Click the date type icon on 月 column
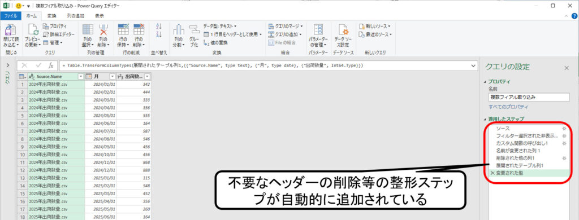579x220 pixels. tap(89, 76)
